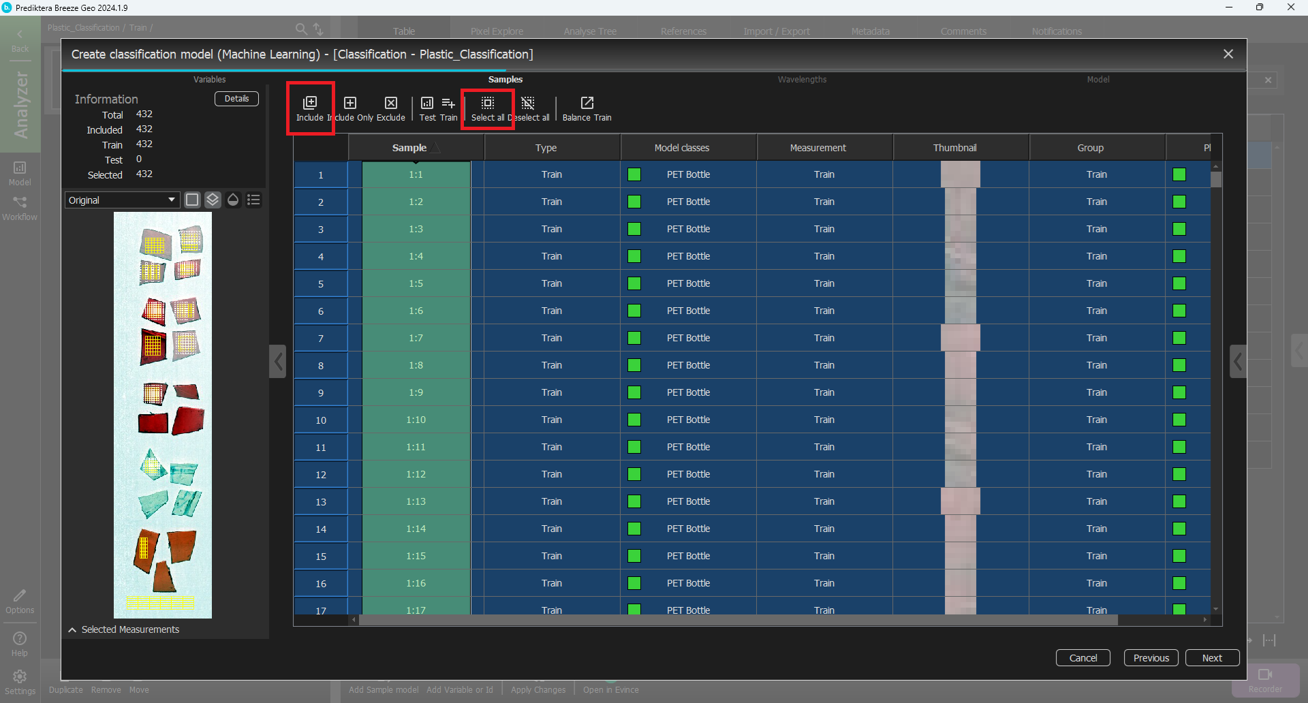The width and height of the screenshot is (1308, 703).
Task: Click the Details button
Action: click(236, 99)
